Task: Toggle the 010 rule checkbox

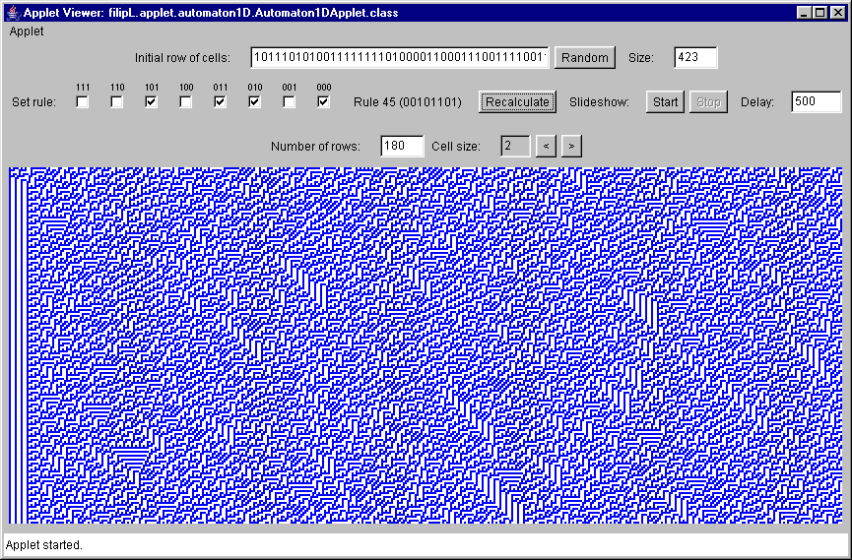Action: coord(254,101)
